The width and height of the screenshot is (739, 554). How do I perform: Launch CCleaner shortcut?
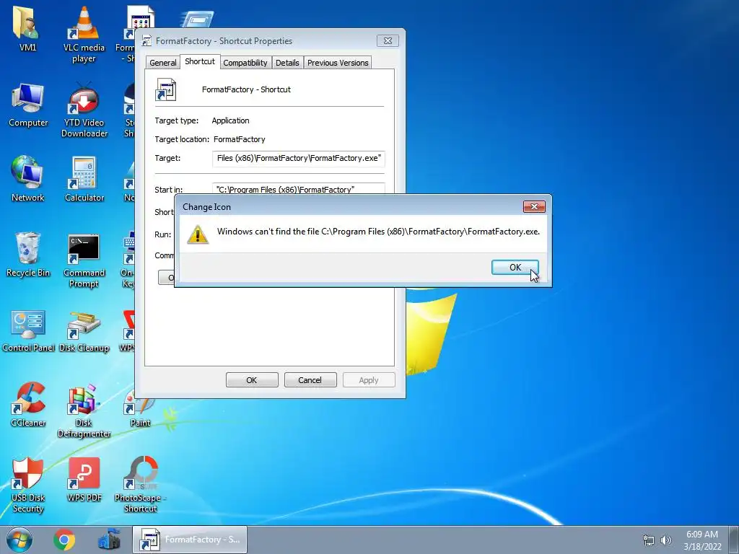[28, 404]
